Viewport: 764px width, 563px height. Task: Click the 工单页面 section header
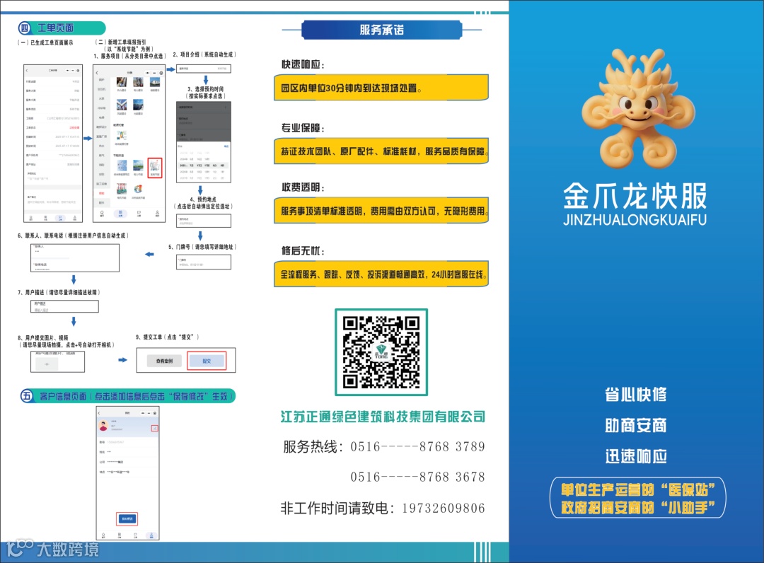(x=62, y=28)
